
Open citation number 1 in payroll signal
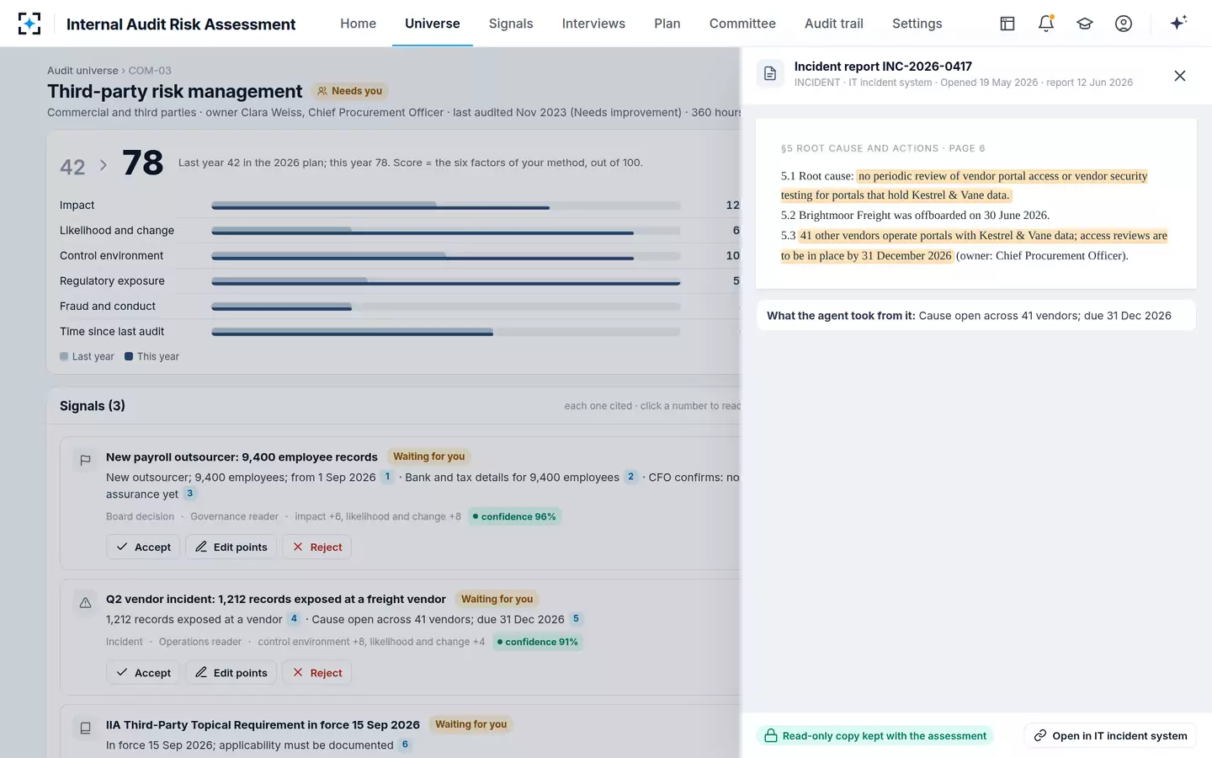[x=387, y=477]
